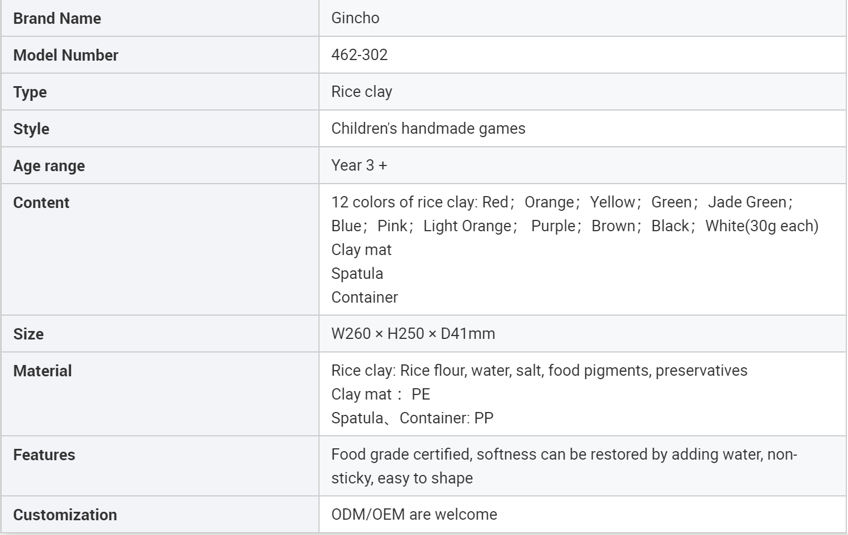Click the Rice clay type value
The height and width of the screenshot is (535, 848).
[362, 92]
